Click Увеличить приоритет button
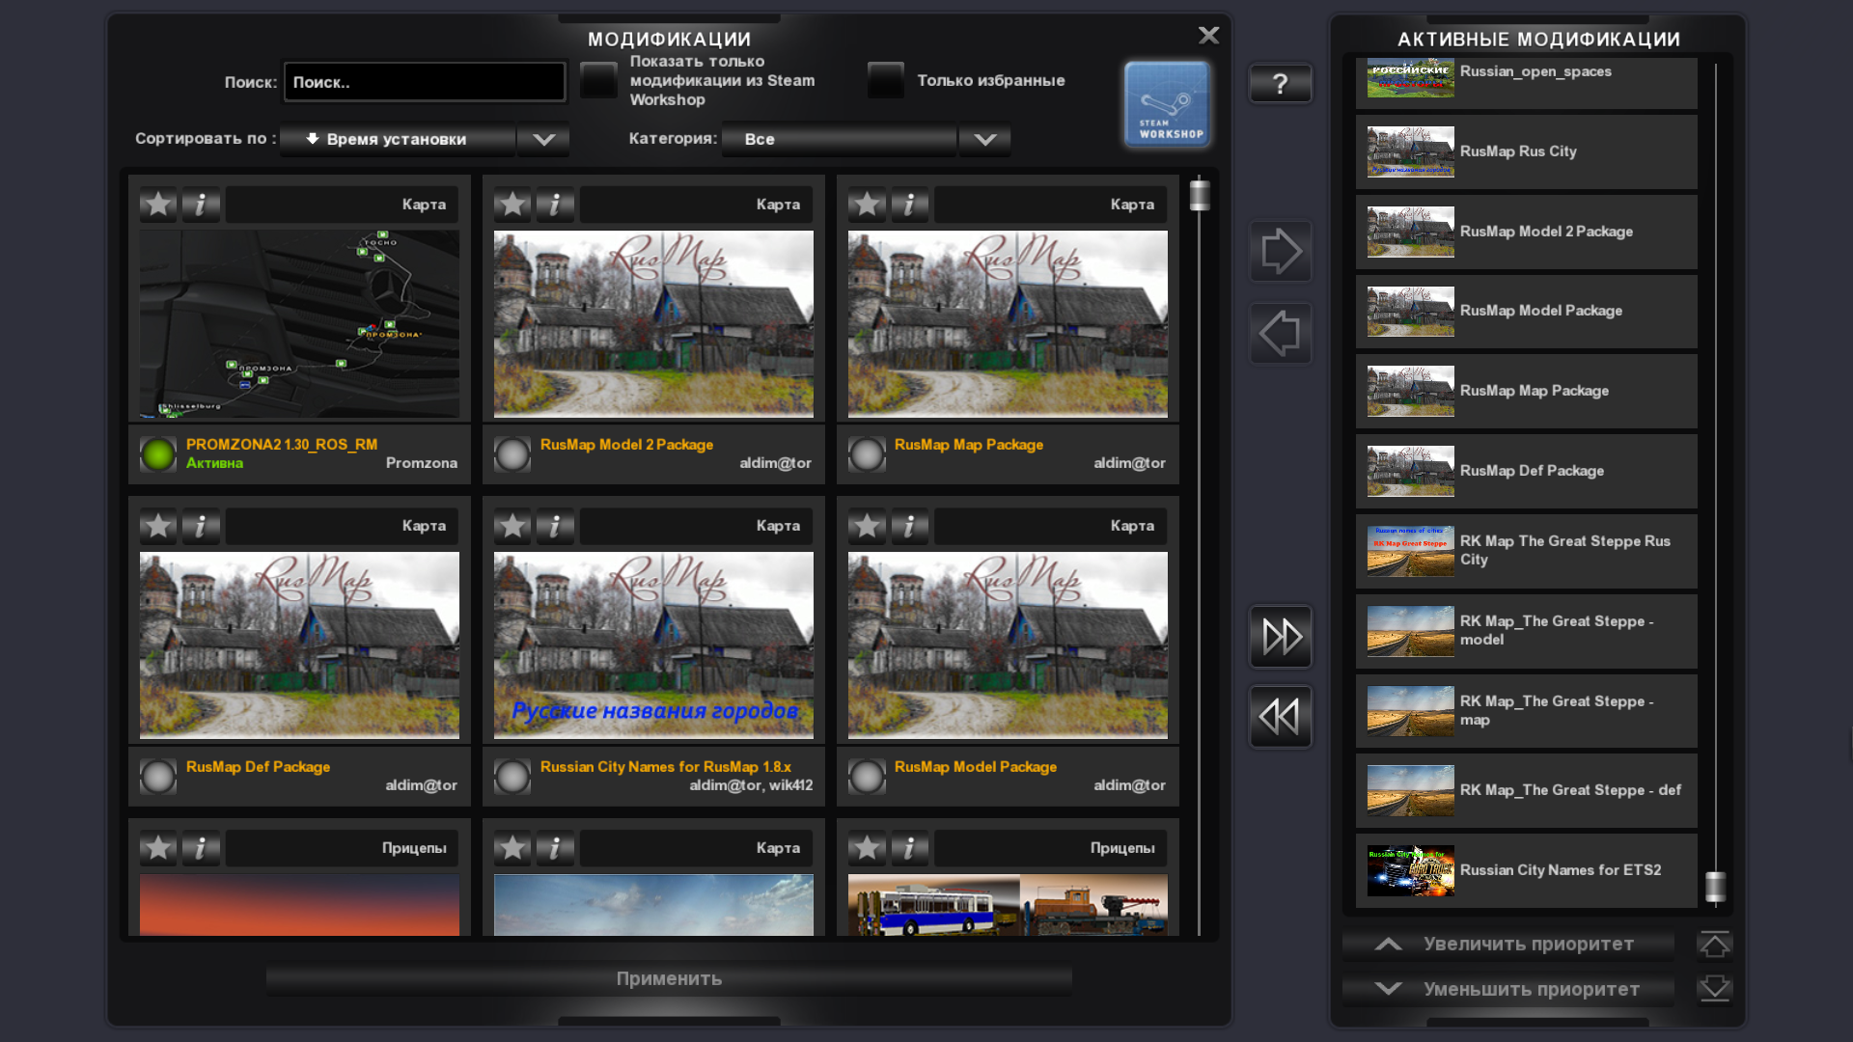This screenshot has width=1853, height=1042. click(x=1508, y=945)
